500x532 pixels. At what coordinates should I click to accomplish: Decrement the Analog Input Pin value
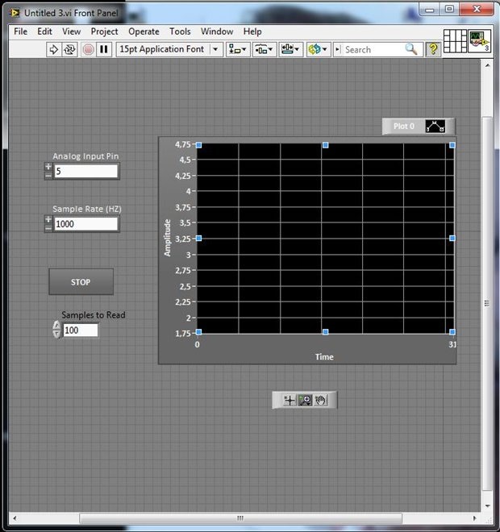click(x=48, y=175)
